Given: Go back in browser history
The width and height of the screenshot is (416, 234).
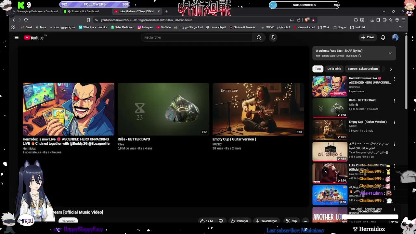Looking at the screenshot, I should 13,20.
